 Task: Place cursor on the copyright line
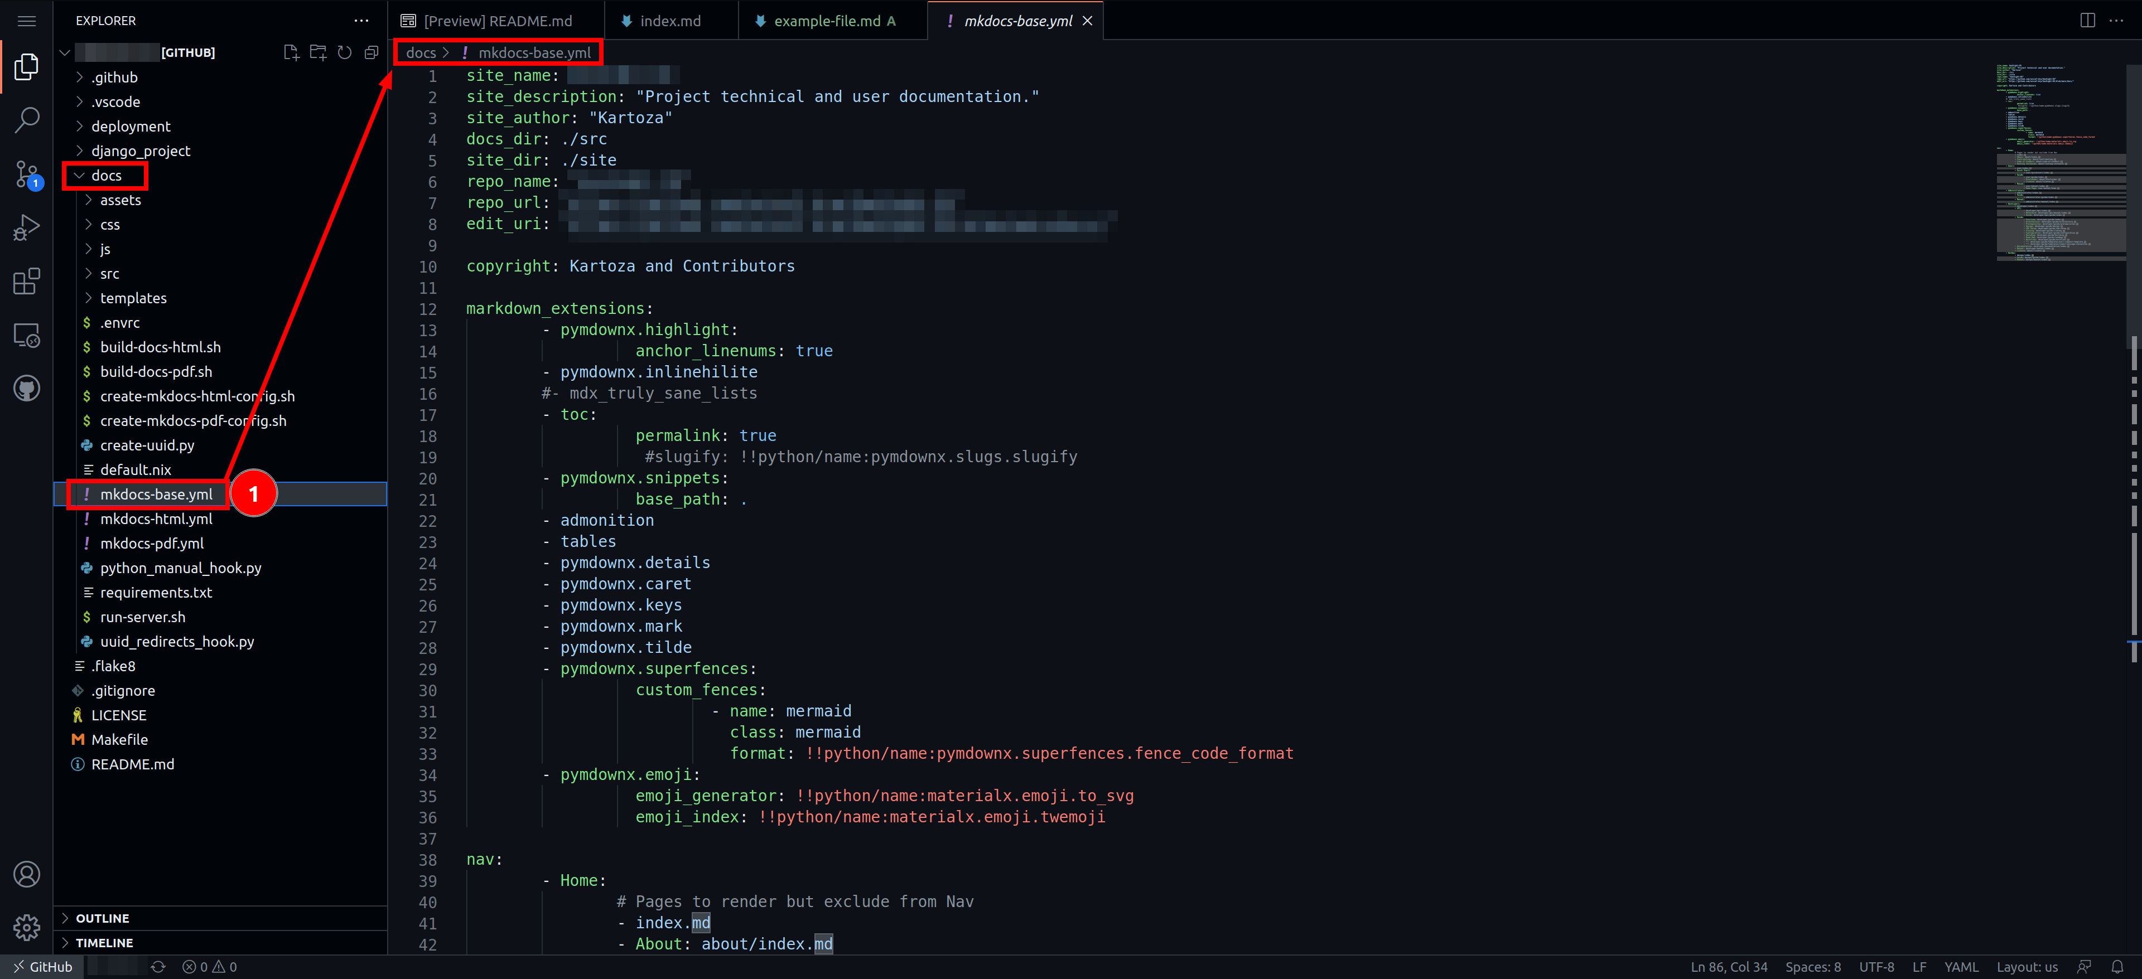click(630, 266)
